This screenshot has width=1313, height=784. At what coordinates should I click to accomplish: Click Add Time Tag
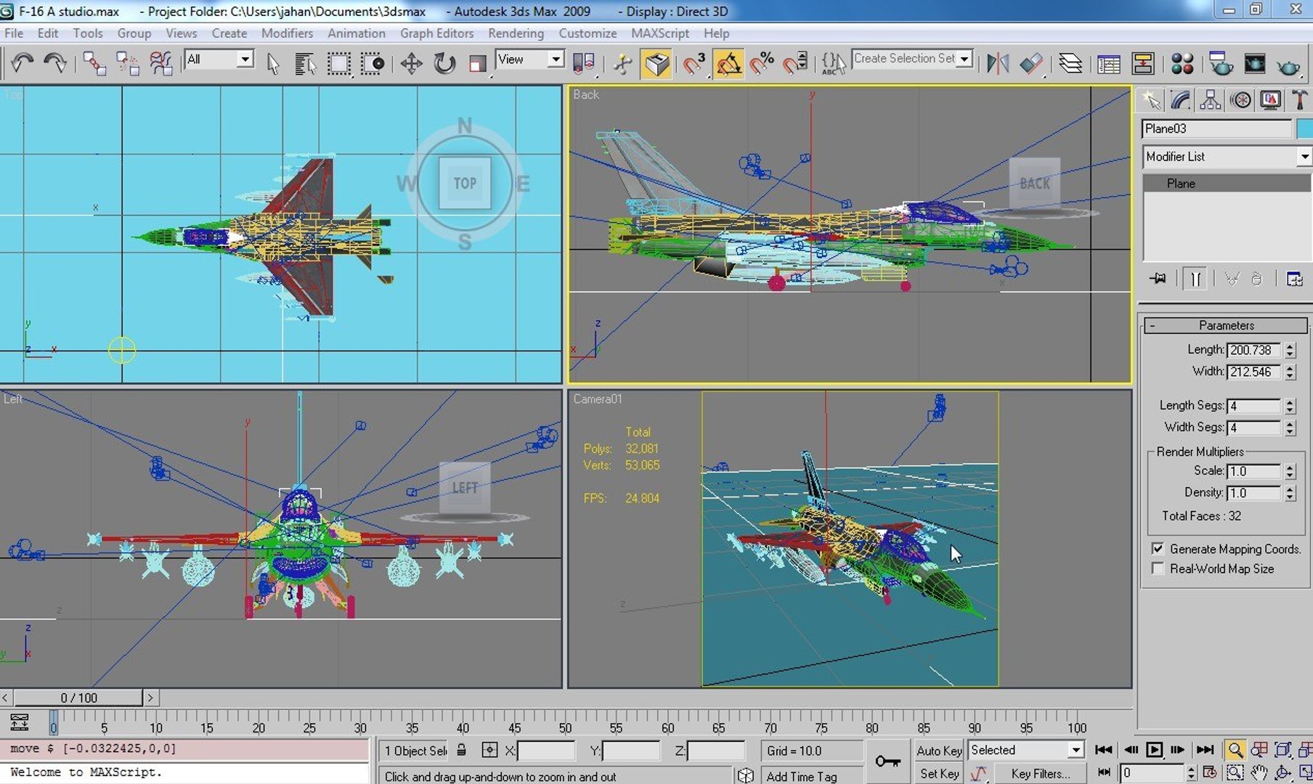[x=801, y=776]
